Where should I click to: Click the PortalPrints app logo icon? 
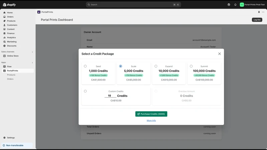pyautogui.click(x=39, y=12)
